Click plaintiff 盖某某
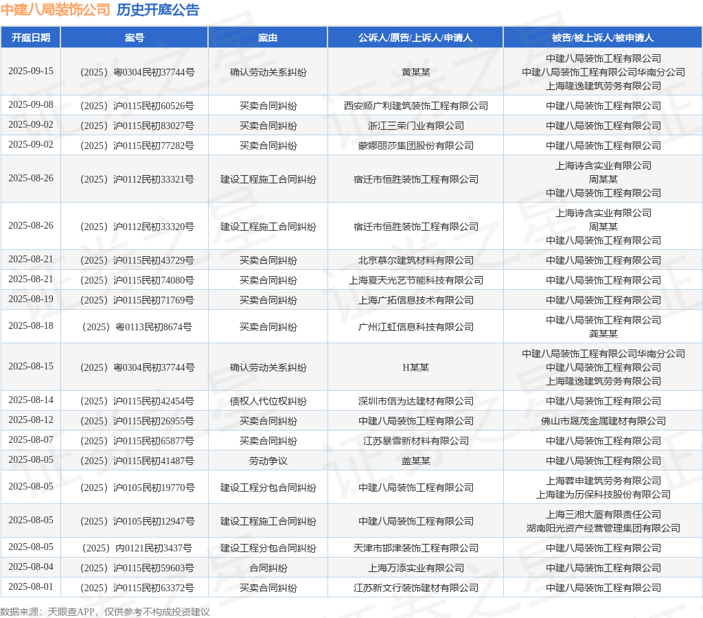The height and width of the screenshot is (618, 703). [x=415, y=461]
